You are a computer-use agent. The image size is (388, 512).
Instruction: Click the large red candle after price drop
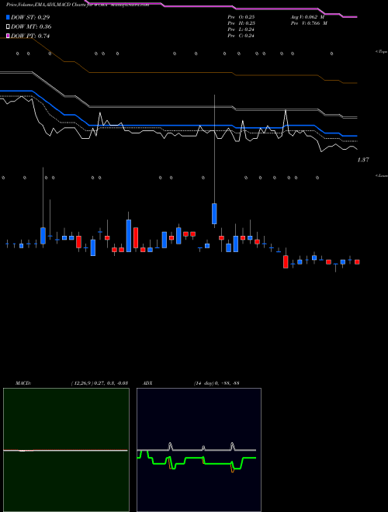[286, 261]
